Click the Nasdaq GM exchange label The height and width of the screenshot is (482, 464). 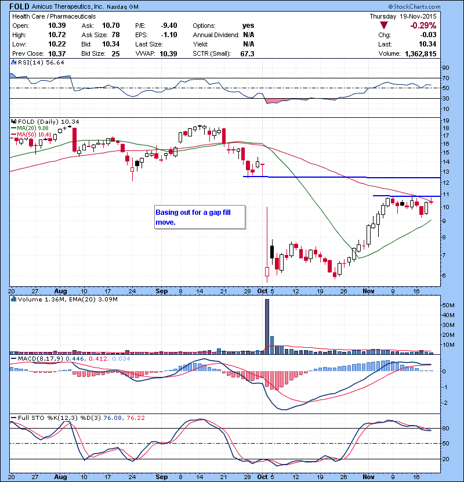coord(122,6)
